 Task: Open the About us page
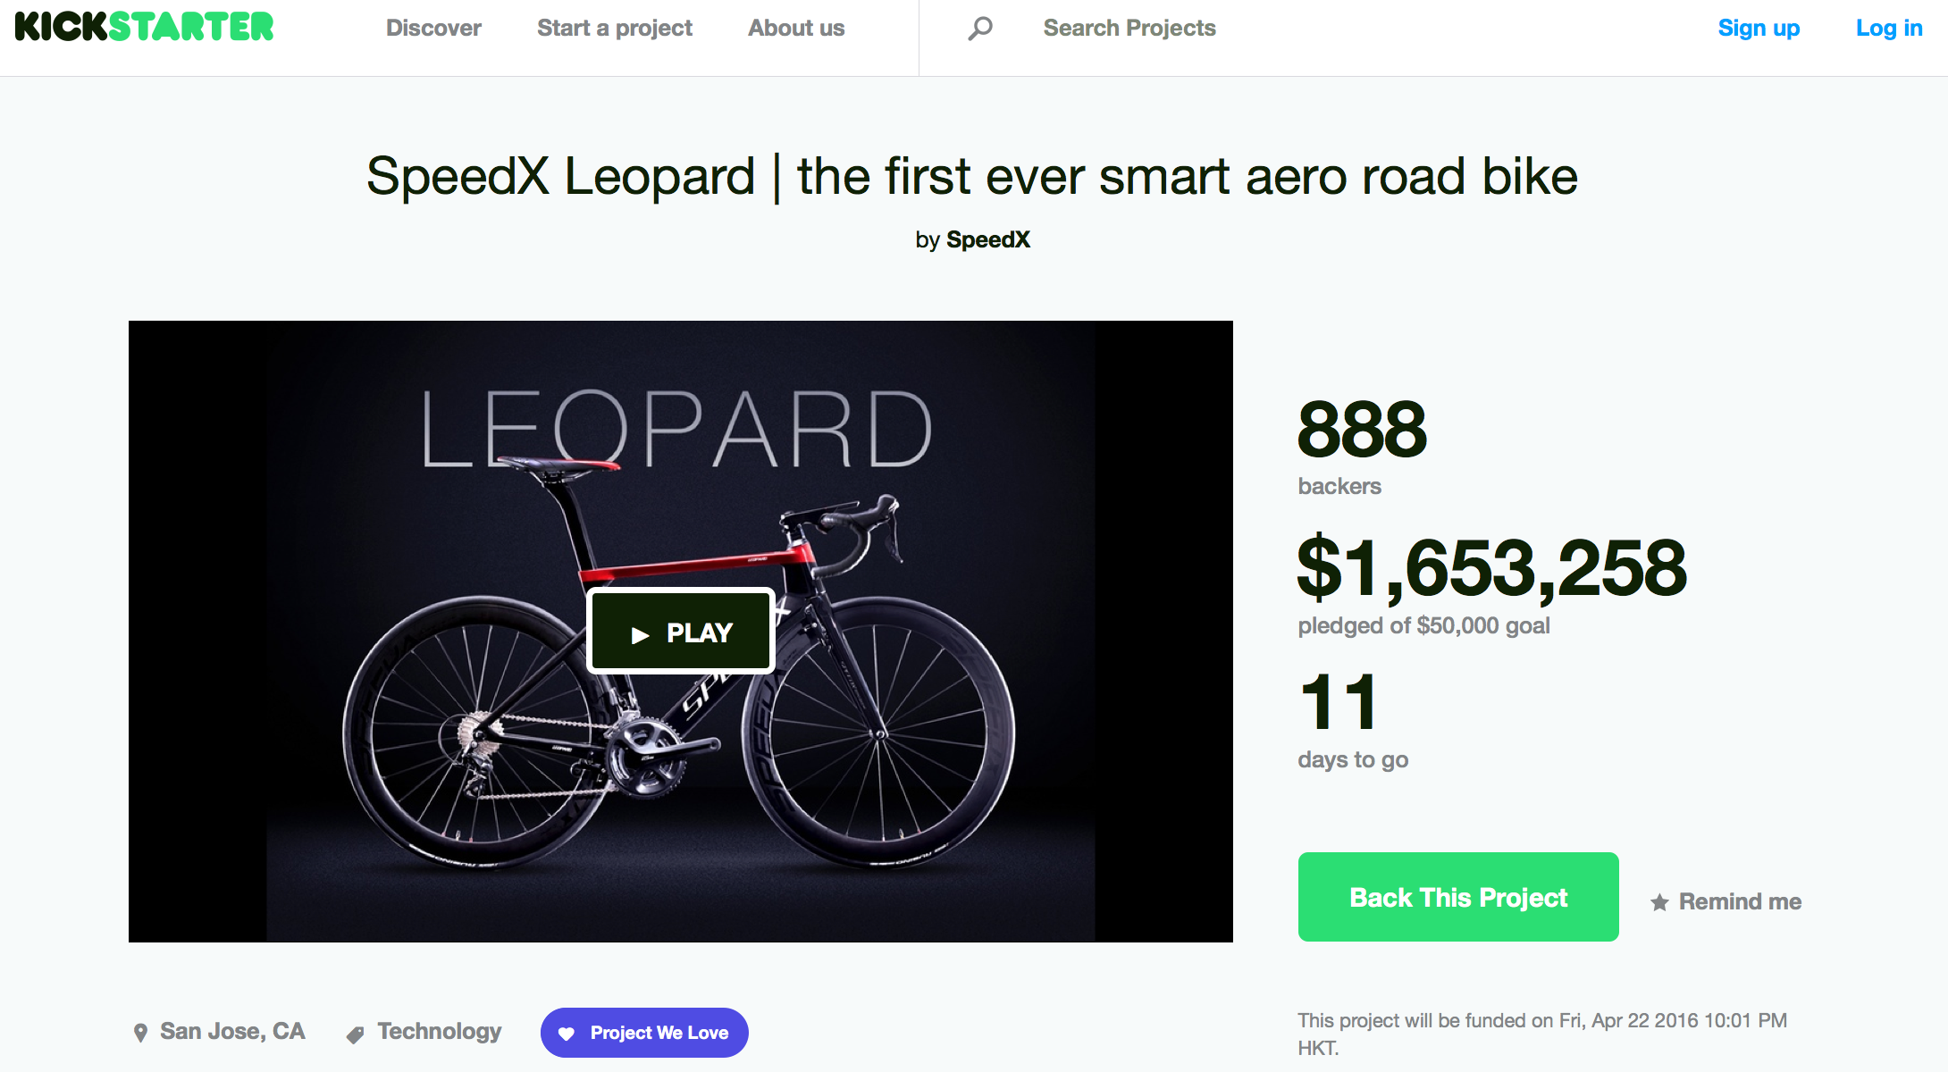click(x=796, y=29)
